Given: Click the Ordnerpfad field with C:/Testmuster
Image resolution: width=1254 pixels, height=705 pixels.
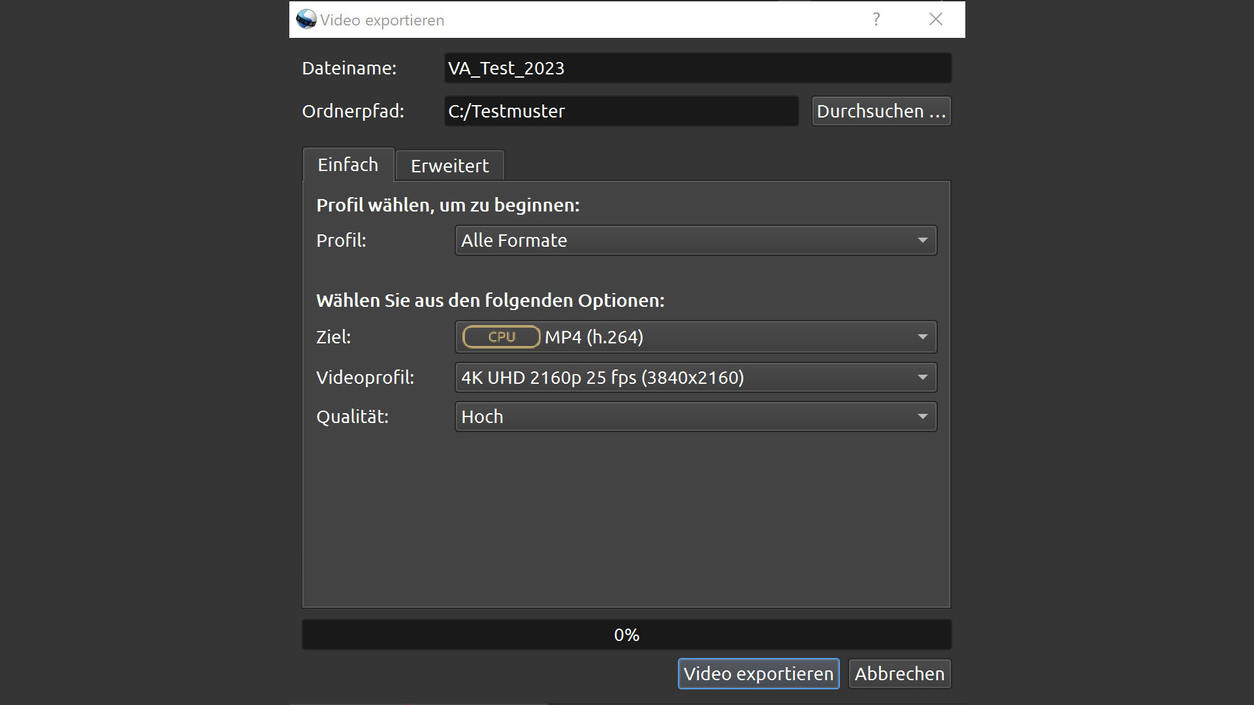Looking at the screenshot, I should (620, 111).
